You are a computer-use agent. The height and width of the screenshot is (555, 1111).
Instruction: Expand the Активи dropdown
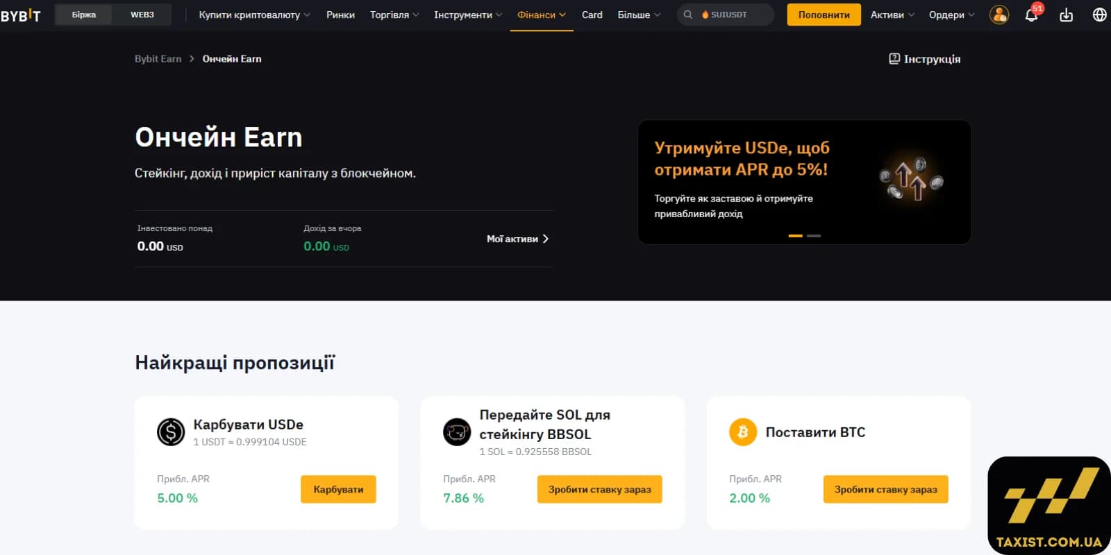pyautogui.click(x=892, y=15)
